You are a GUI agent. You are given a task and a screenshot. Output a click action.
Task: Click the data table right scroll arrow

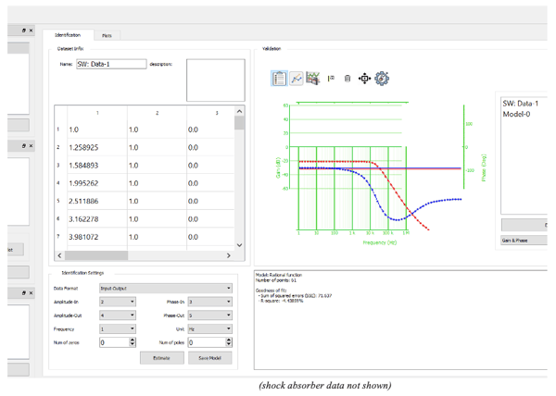point(229,255)
